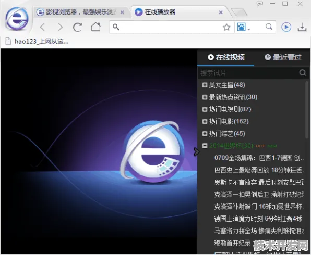The image size is (311, 255).
Task: Collapse the 2014世界杯(30) category
Action: [x=205, y=146]
